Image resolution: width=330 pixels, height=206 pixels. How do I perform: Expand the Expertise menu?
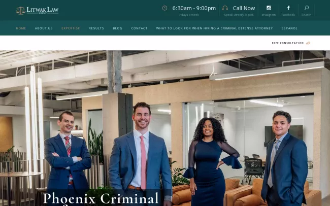(x=71, y=28)
